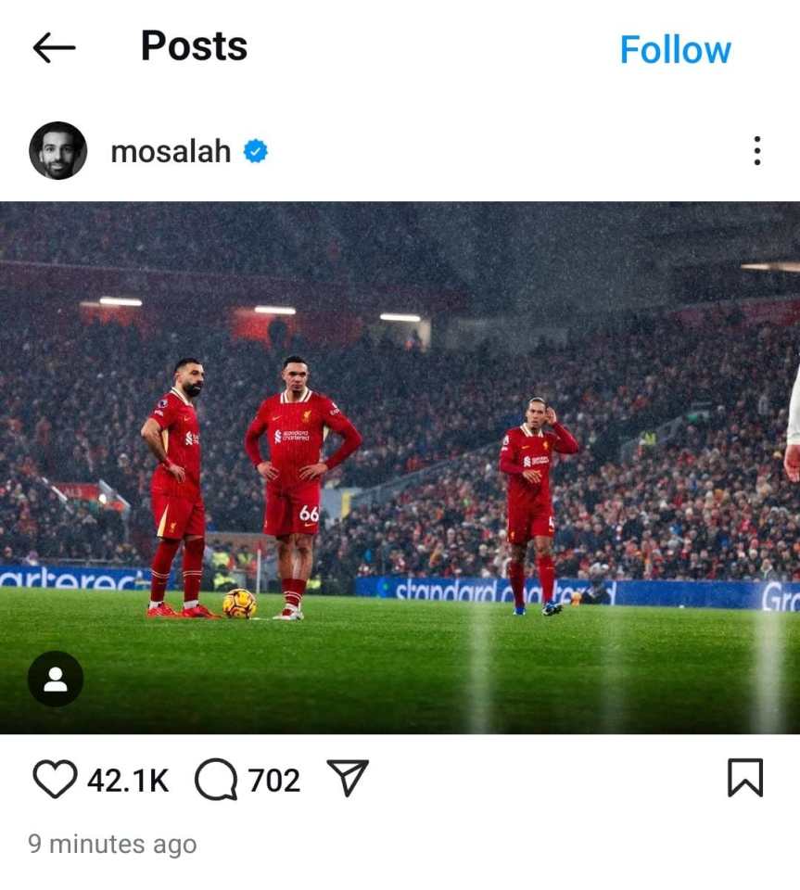800x890 pixels.
Task: View the 702 comments count
Action: (274, 781)
